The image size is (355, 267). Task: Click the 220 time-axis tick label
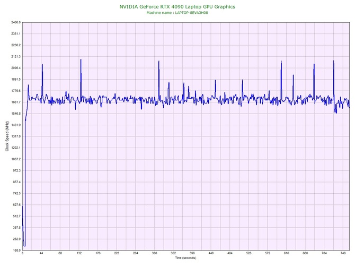tap(117, 253)
